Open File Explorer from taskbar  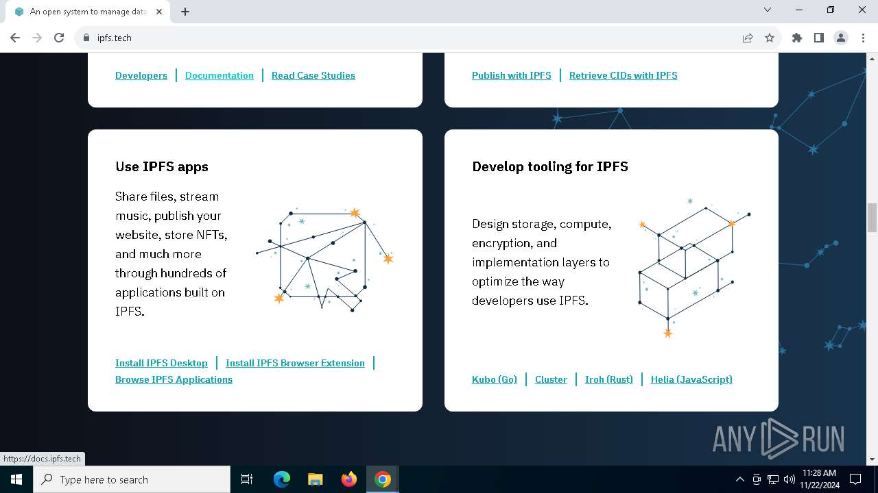[316, 479]
